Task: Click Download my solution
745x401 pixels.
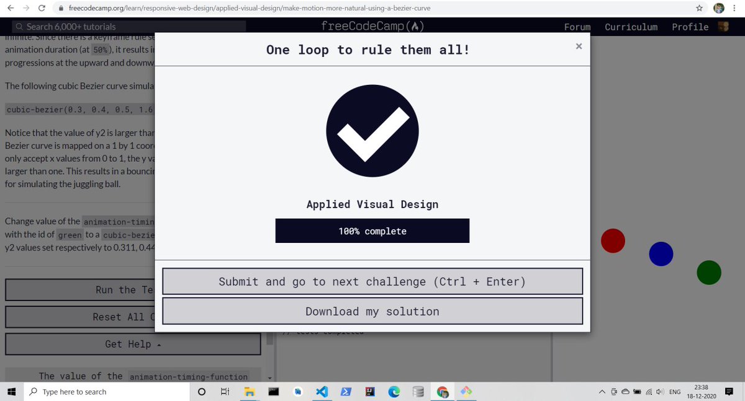Action: [x=372, y=311]
